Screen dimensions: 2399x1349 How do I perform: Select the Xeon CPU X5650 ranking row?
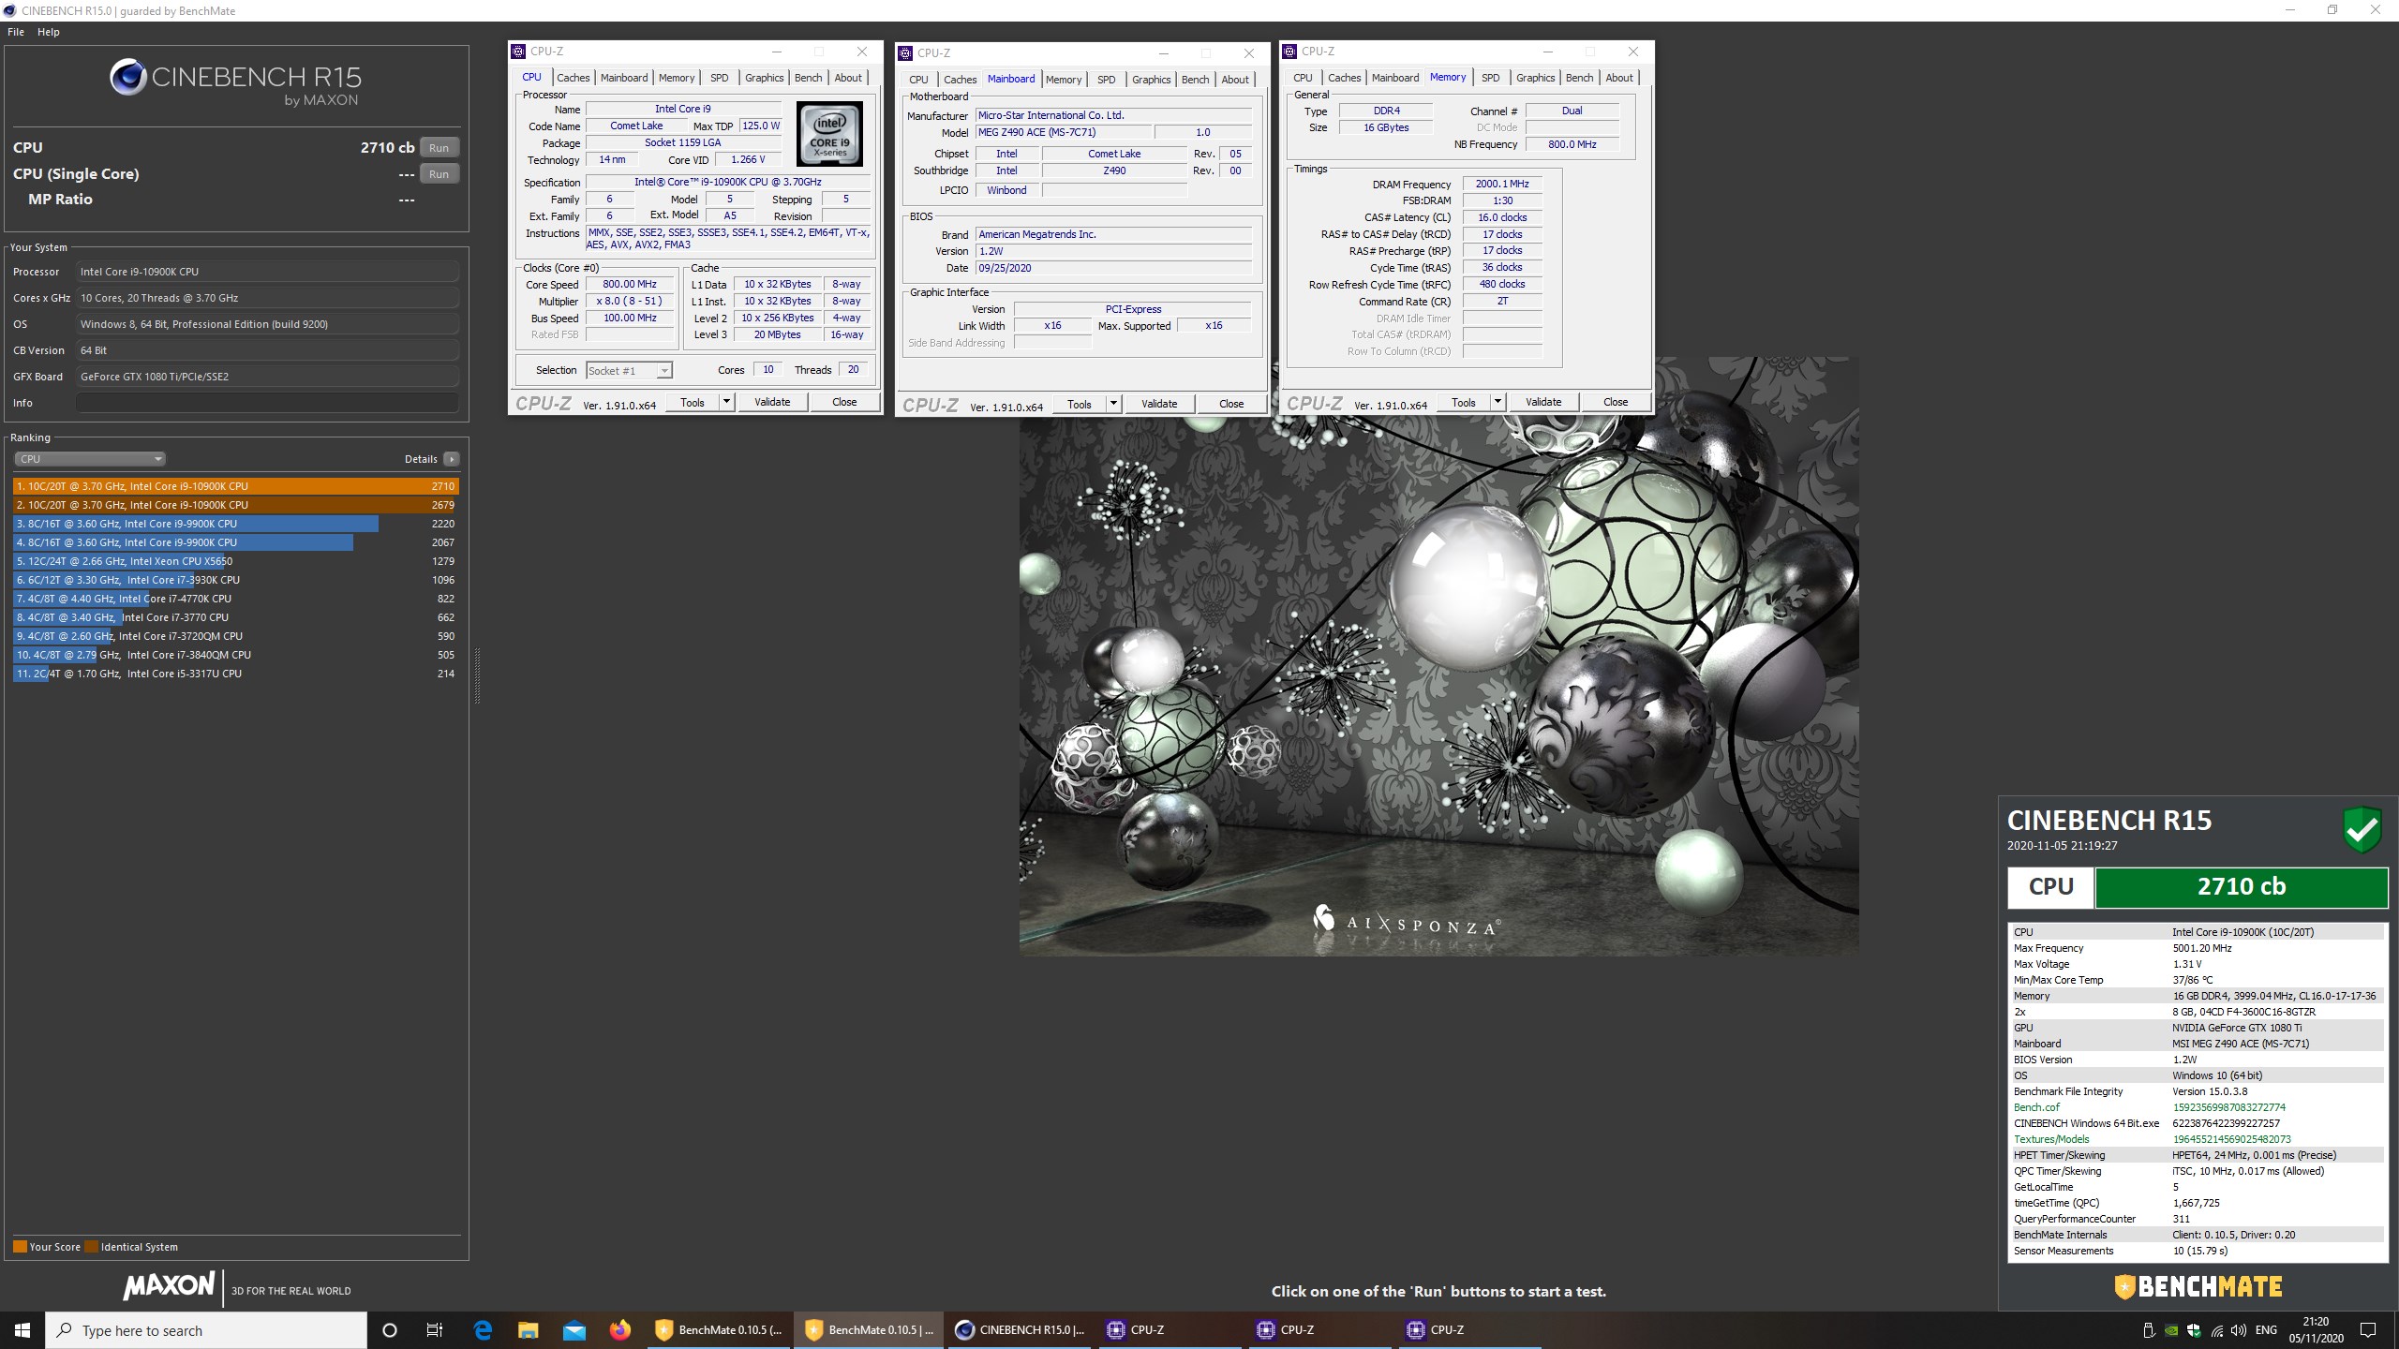pyautogui.click(x=236, y=561)
